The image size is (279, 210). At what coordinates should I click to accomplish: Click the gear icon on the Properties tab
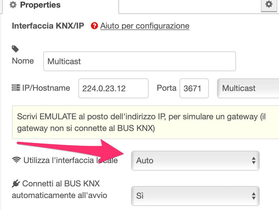click(x=13, y=5)
